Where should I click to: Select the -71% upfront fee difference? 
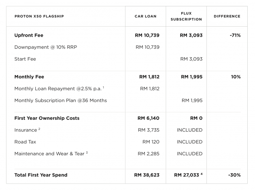(x=235, y=35)
